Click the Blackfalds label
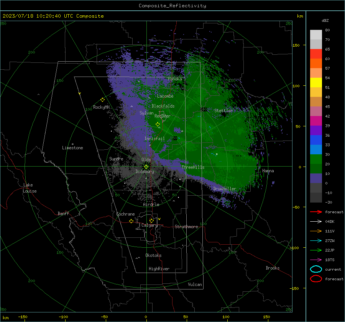The image size is (345, 322). tap(163, 106)
